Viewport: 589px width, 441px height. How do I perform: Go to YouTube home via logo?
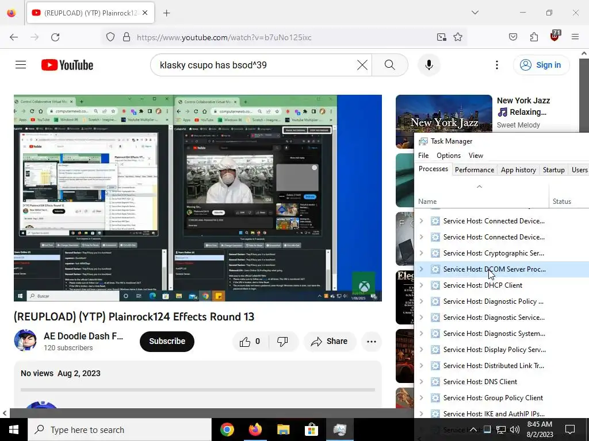click(x=67, y=65)
